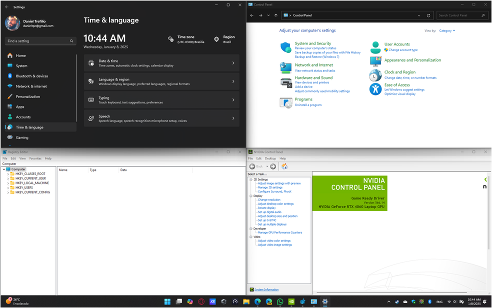Click the NVIDIA Control Panel home icon
The image size is (492, 308).
(x=284, y=166)
